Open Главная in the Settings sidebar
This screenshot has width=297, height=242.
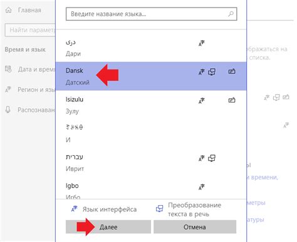click(29, 10)
